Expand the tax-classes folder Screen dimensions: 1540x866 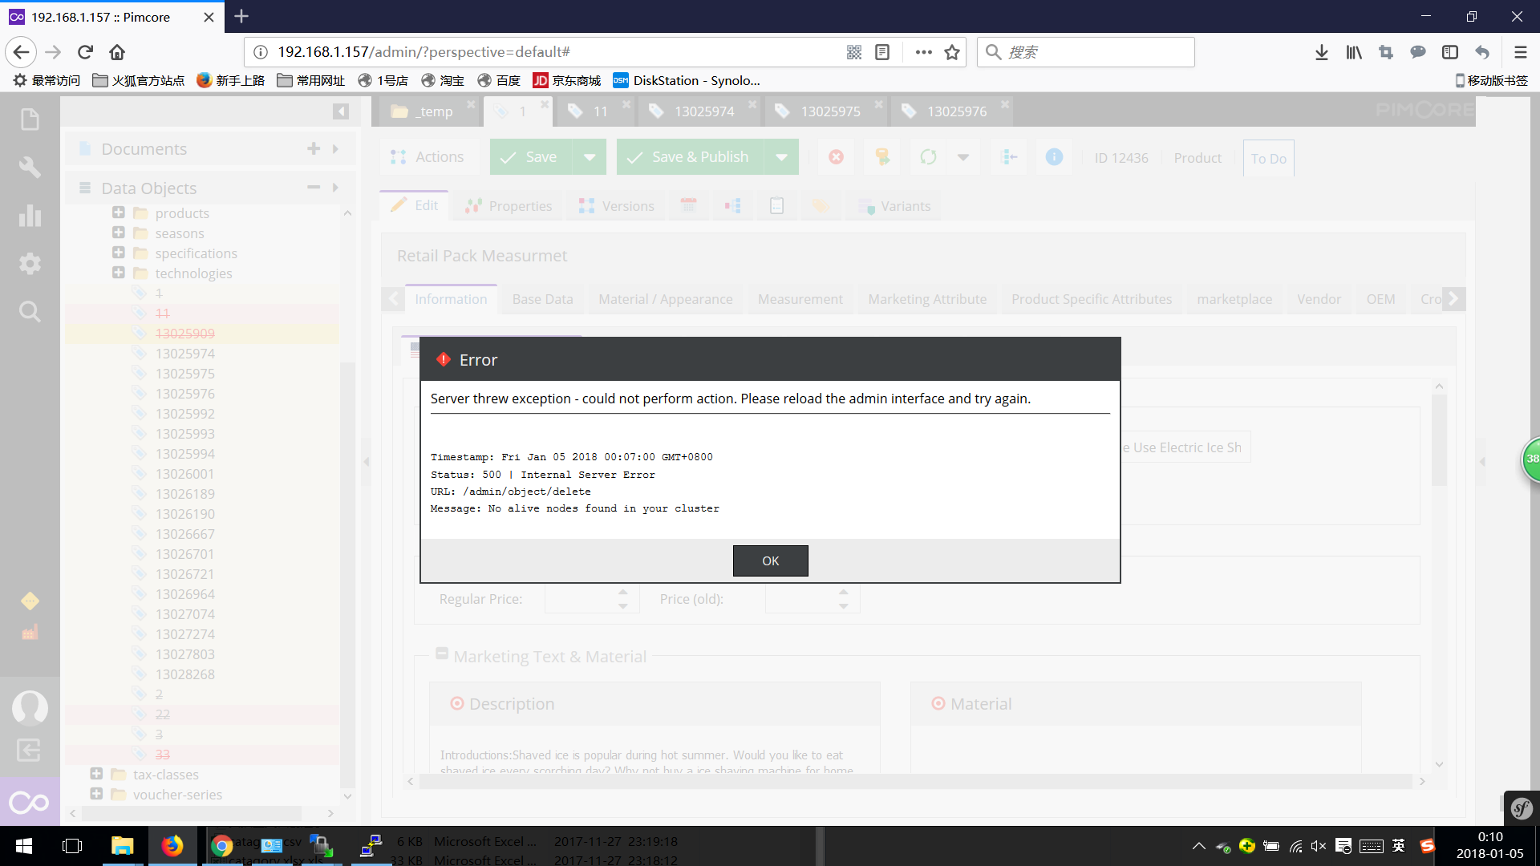pos(96,774)
